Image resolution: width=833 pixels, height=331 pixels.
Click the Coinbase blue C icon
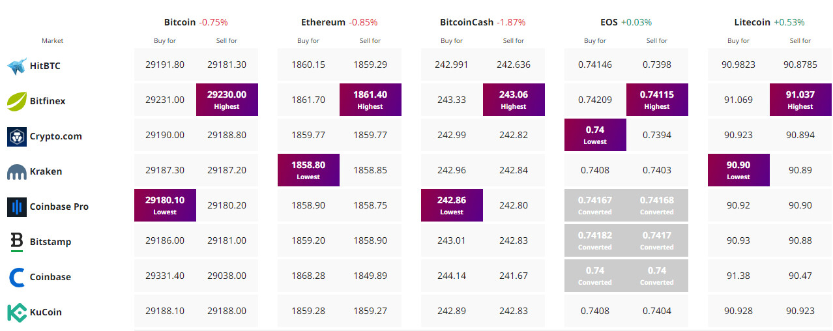tap(16, 277)
